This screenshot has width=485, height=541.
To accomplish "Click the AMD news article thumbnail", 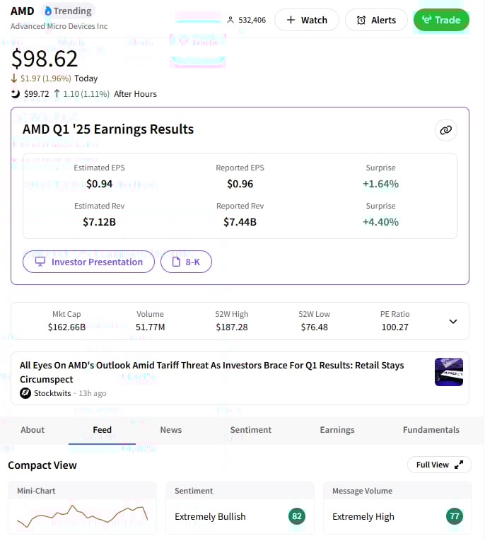I will tap(448, 372).
